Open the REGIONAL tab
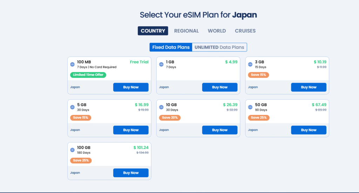 point(187,31)
